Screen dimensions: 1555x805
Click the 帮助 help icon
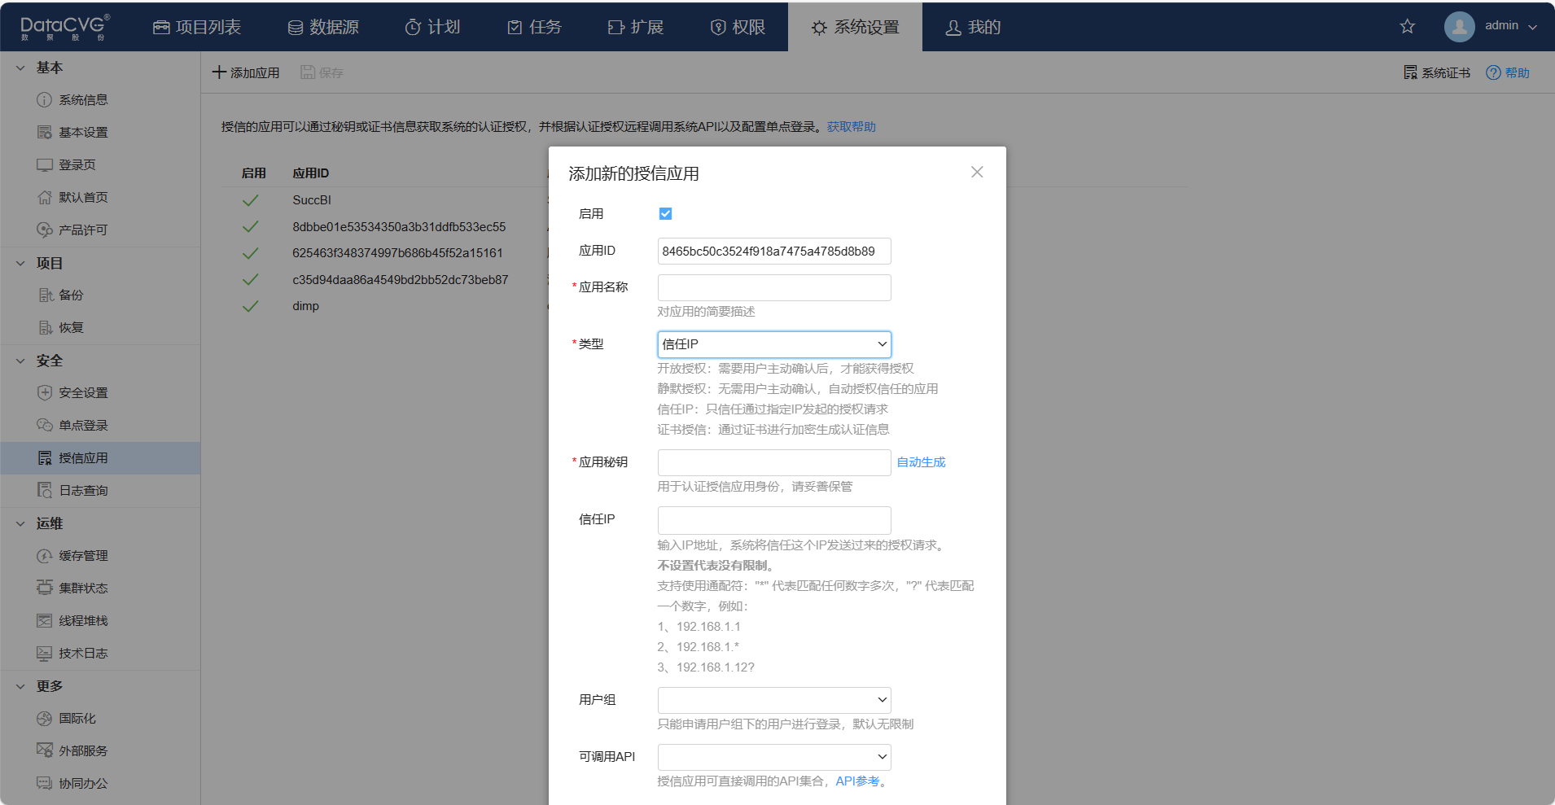click(1493, 72)
